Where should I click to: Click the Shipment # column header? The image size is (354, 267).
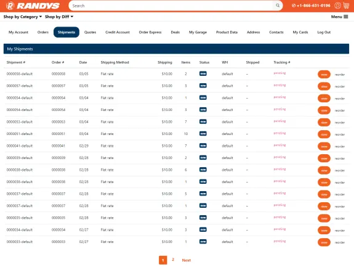[x=16, y=62]
